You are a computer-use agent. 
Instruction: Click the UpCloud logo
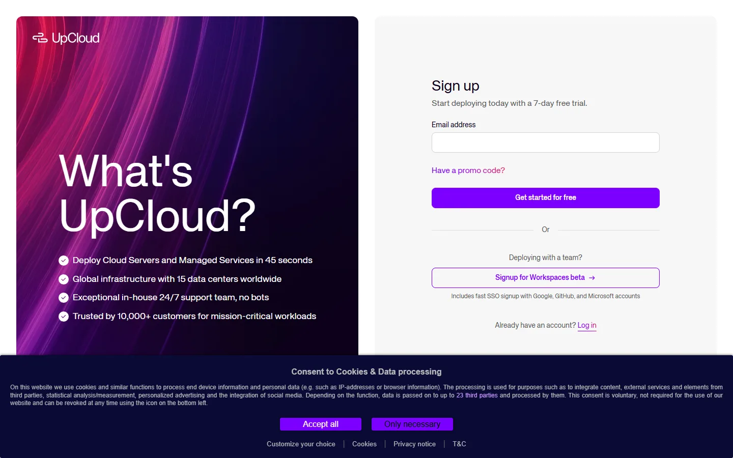pyautogui.click(x=66, y=38)
